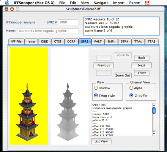Select the TMog style radio button
Image resolution: width=167 pixels, height=152 pixels.
coord(96,95)
